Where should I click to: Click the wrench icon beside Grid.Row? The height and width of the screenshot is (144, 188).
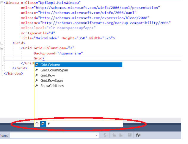point(37,75)
